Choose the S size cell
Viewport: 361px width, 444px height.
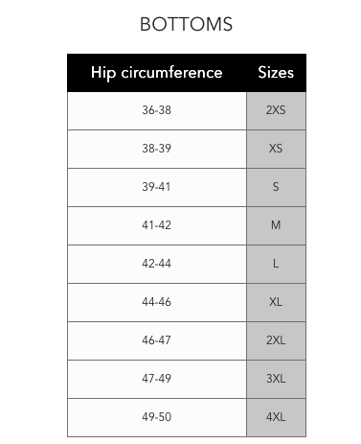(x=276, y=188)
